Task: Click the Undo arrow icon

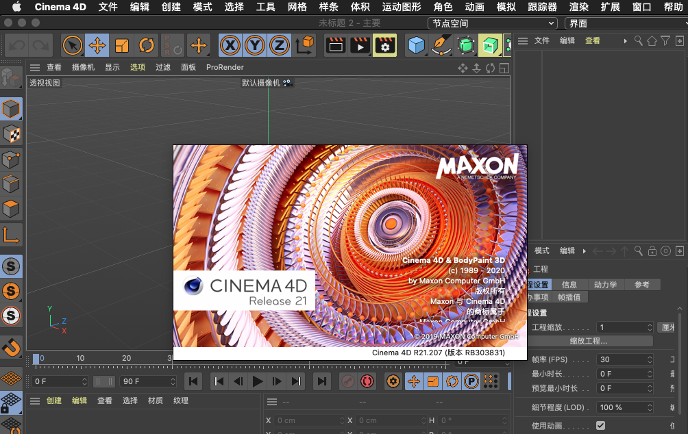Action: coord(16,45)
